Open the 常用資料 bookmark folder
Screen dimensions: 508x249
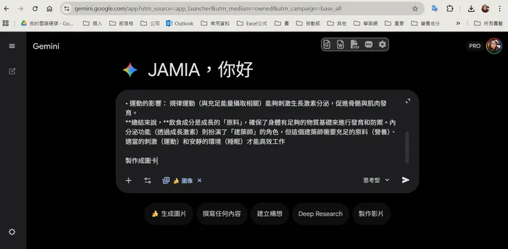click(x=216, y=23)
